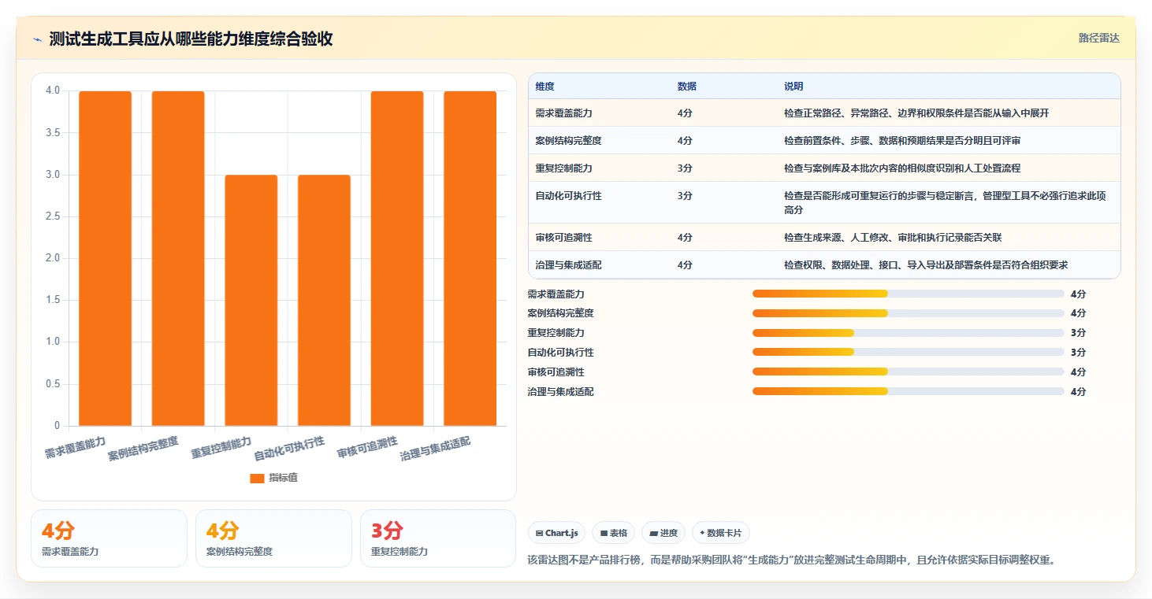Image resolution: width=1152 pixels, height=599 pixels.
Task: Click the 自动化可执行性 bar in the chart
Action: [324, 300]
